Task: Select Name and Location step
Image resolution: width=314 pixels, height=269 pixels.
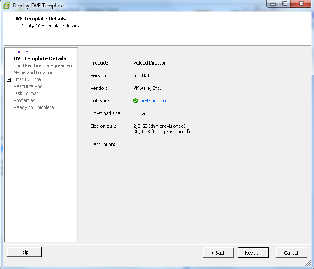Action: click(34, 72)
